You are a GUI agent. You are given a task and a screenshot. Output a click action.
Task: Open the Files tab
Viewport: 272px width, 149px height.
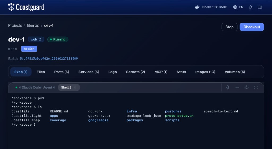pos(41,72)
